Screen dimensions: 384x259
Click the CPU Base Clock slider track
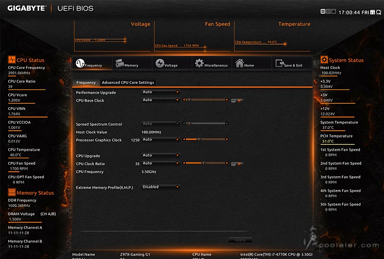click(x=205, y=100)
